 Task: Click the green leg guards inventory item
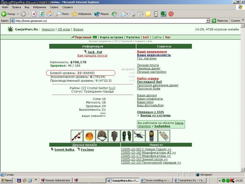pos(127,136)
